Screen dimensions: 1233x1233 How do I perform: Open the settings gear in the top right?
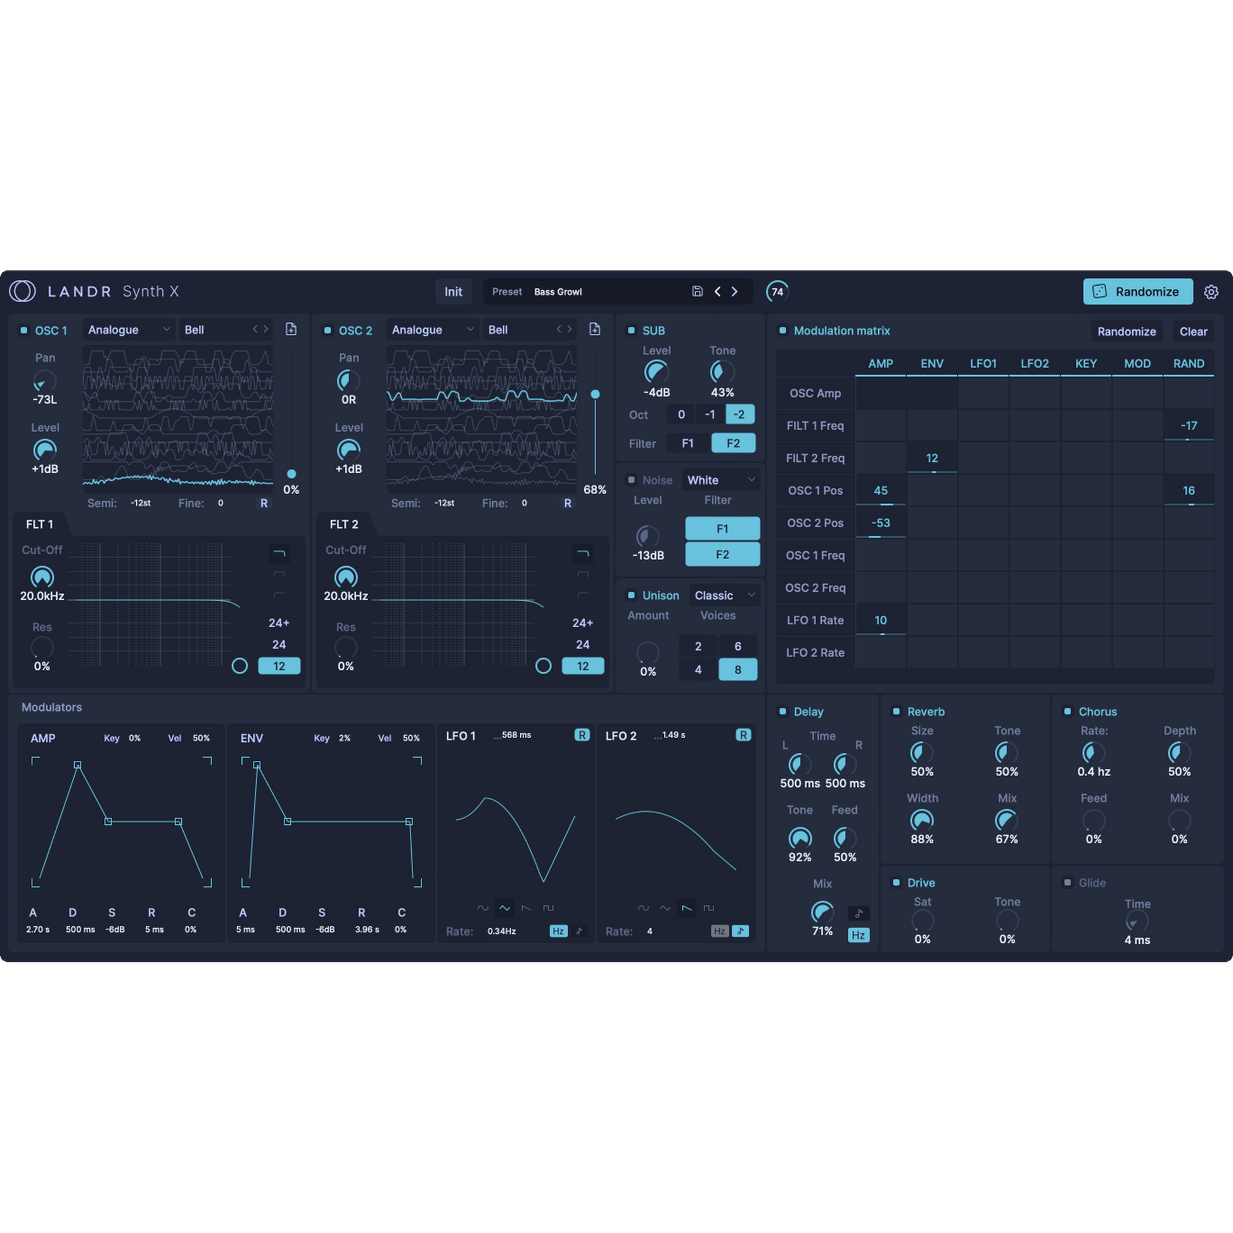[x=1211, y=291]
